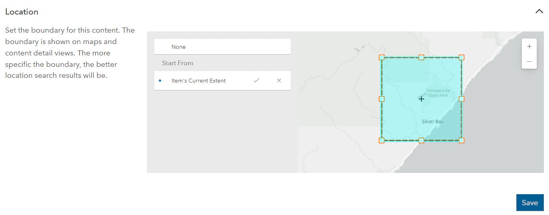Image resolution: width=549 pixels, height=215 pixels.
Task: Click the bottom-right corner resize handle
Action: (462, 140)
